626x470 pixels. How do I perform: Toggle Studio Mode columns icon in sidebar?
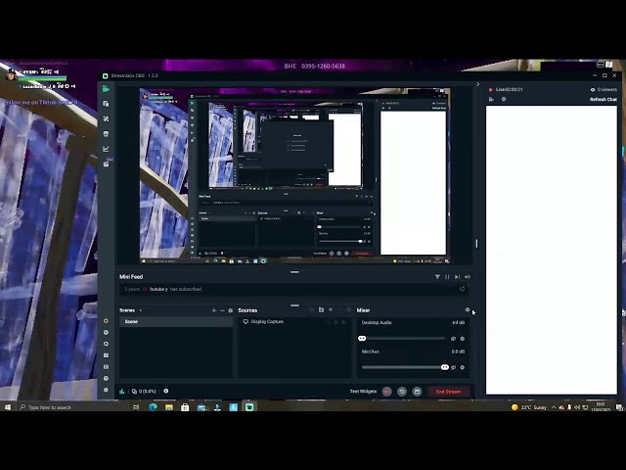106,366
